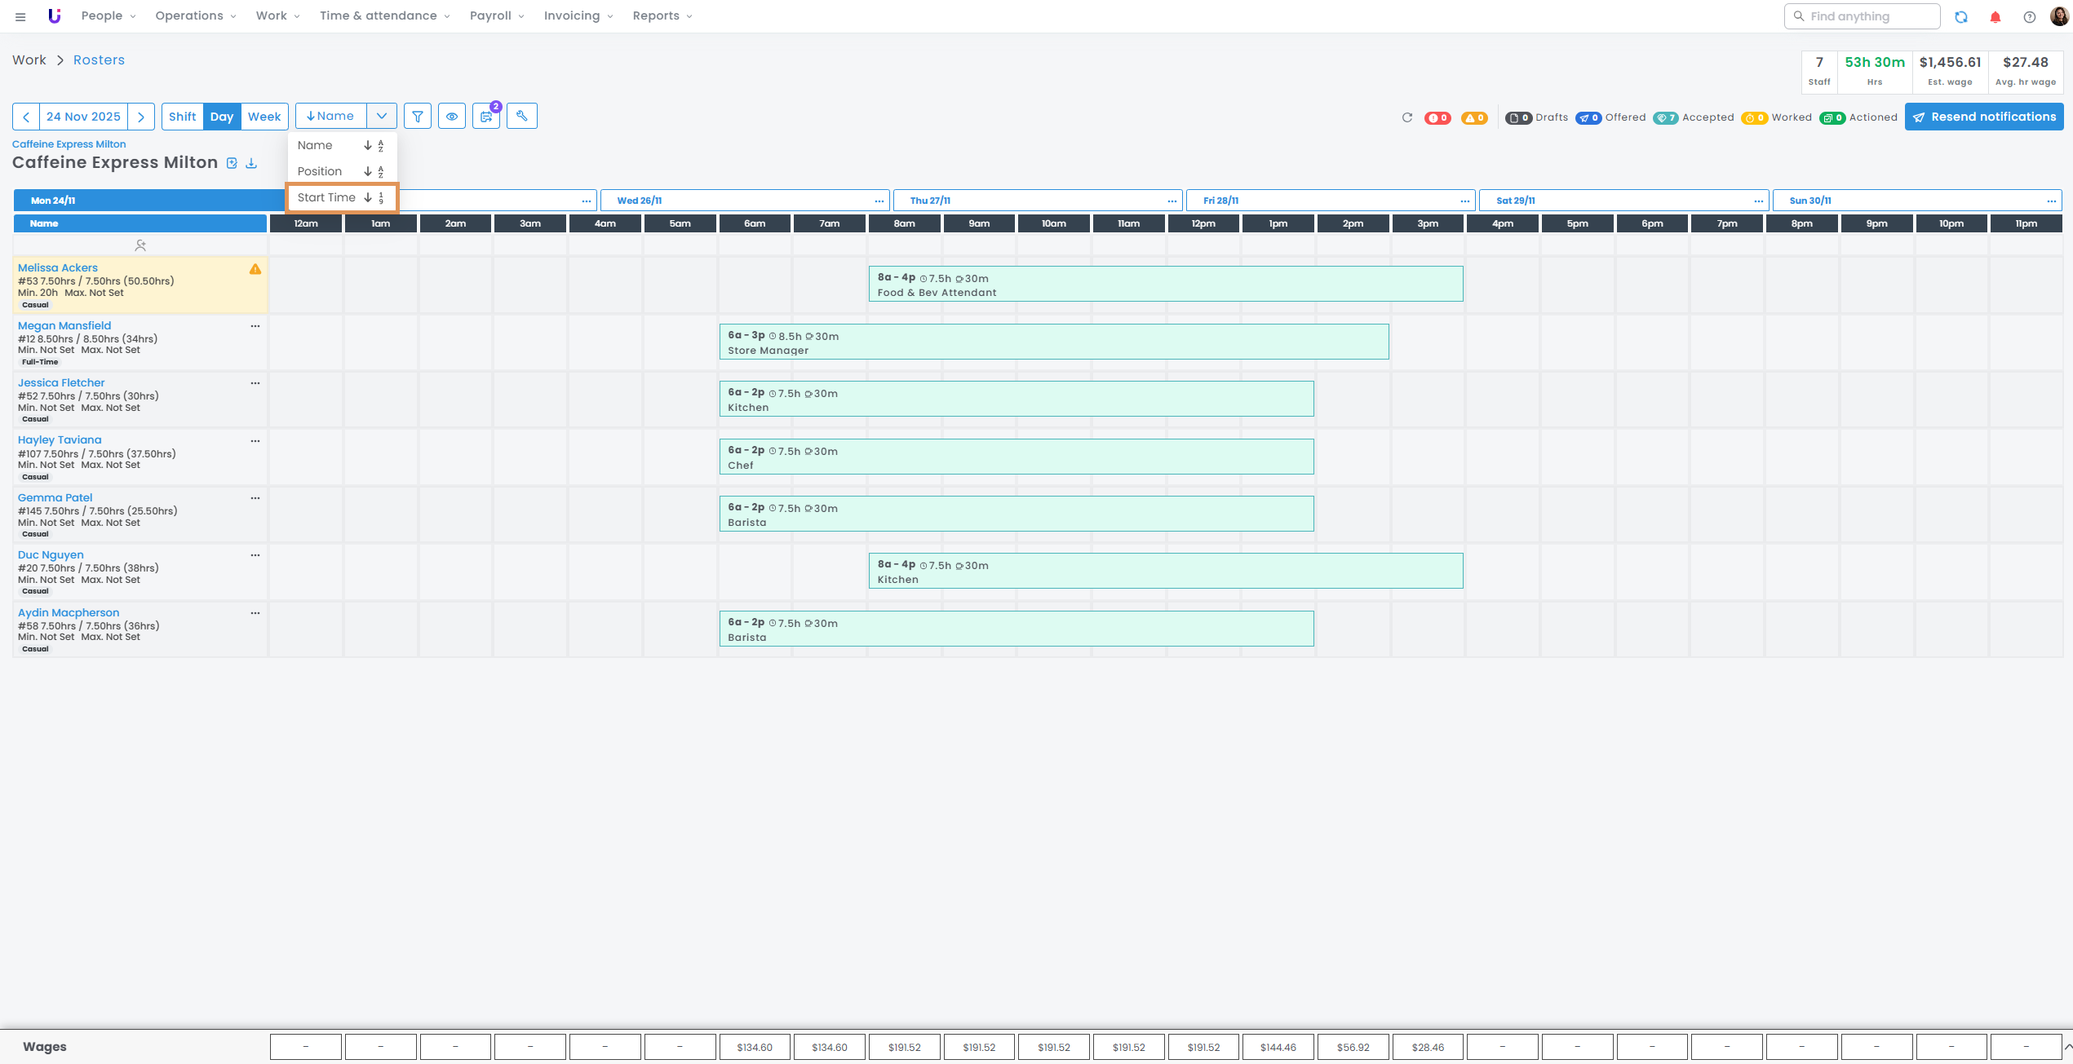Switch roster view to Shift
The width and height of the screenshot is (2073, 1064).
pos(182,117)
